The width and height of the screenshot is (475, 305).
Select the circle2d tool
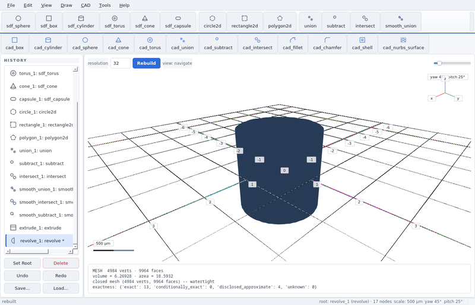tap(213, 22)
